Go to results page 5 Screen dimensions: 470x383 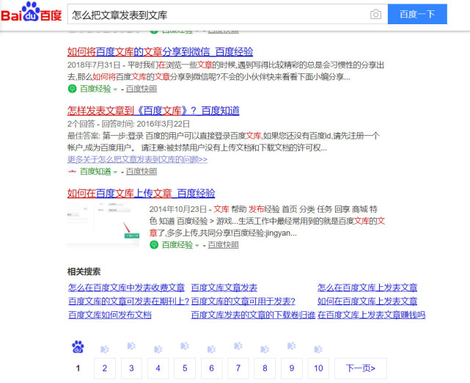(x=185, y=368)
